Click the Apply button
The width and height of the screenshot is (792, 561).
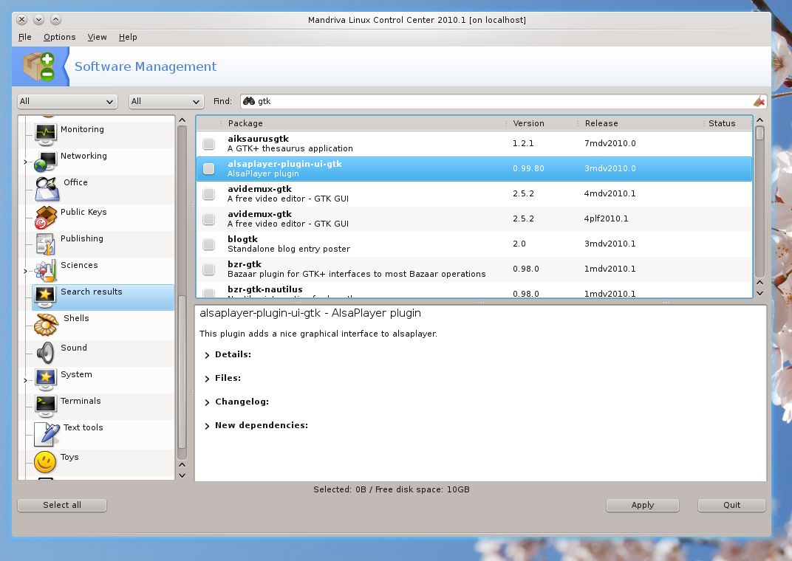pyautogui.click(x=643, y=505)
